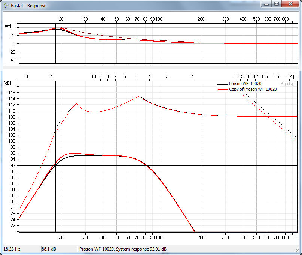Click the [dB] axis label on lower graph
302x255 pixels.
coord(7,83)
